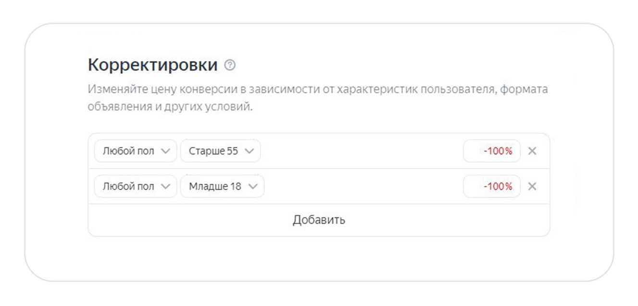
Task: Expand Любой пол selector in Младше 18 row
Action: tap(136, 187)
